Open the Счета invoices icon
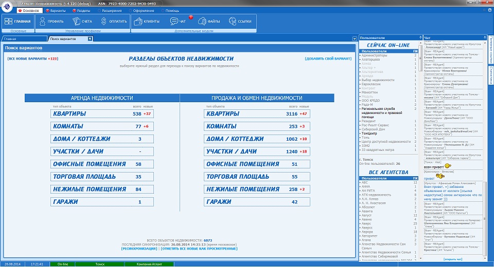The image size is (494, 267). coord(76,22)
